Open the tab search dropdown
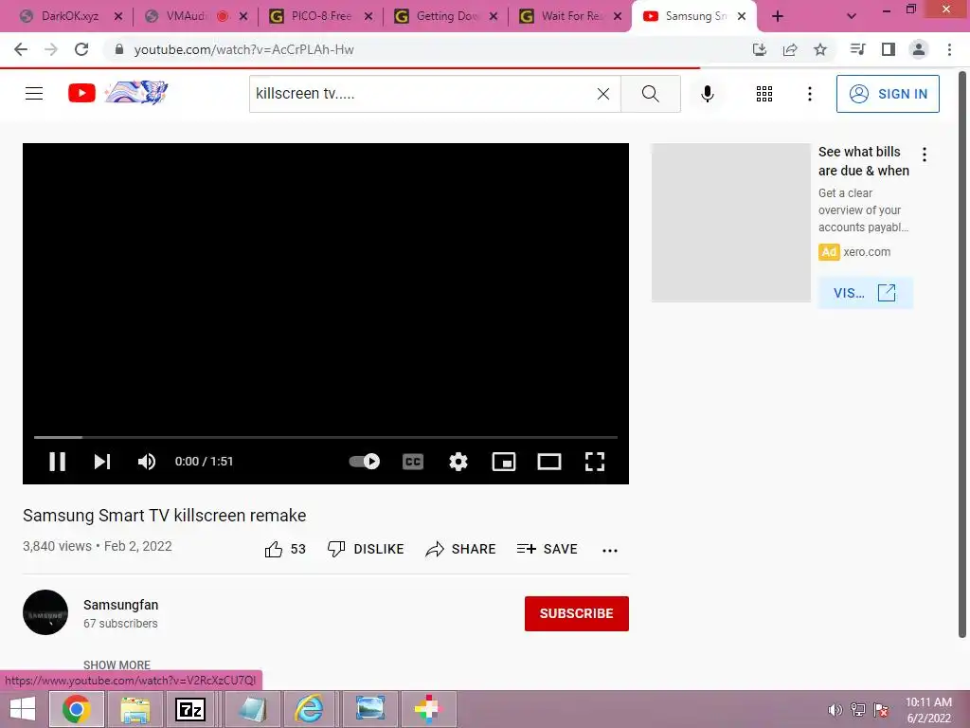This screenshot has width=970, height=728. click(852, 17)
